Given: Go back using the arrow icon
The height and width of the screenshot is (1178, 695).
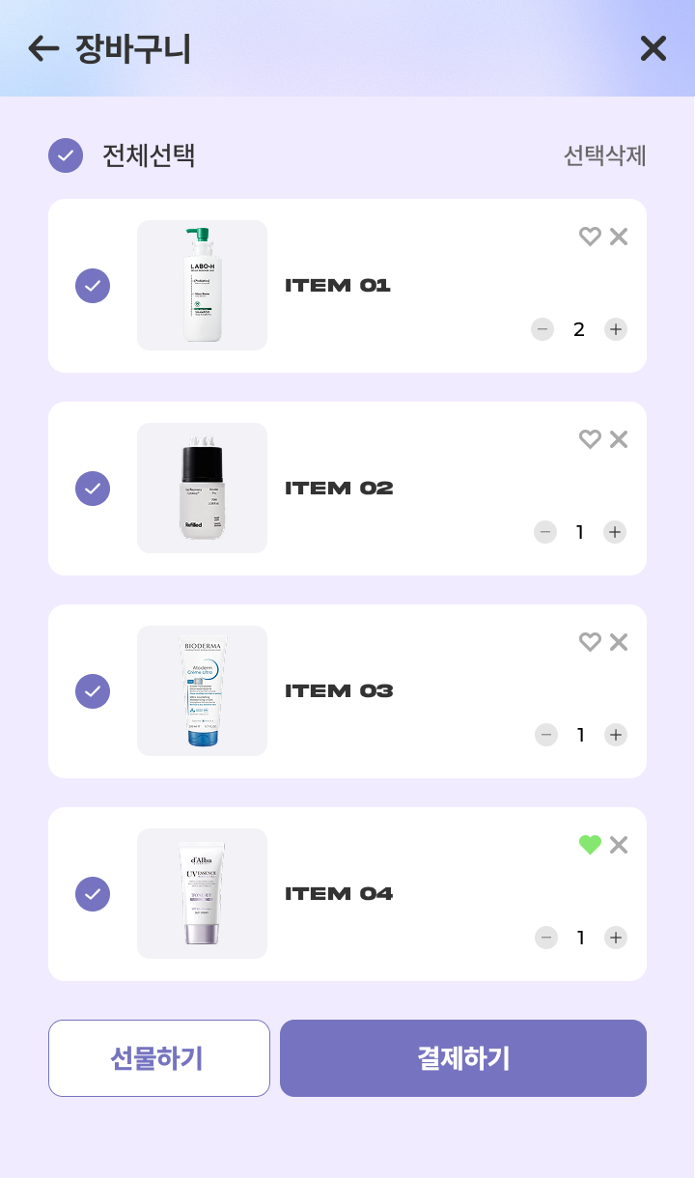Looking at the screenshot, I should pos(43,48).
